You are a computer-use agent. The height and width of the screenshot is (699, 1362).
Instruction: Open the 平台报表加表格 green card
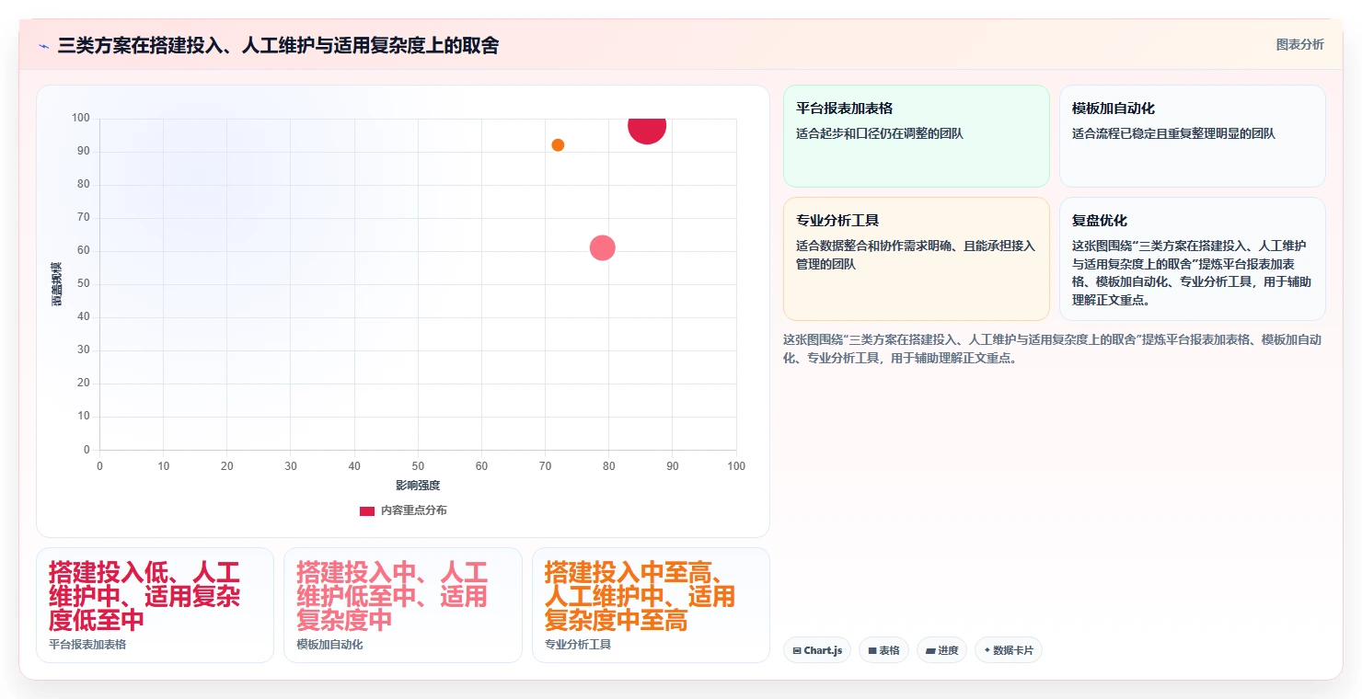pos(917,136)
